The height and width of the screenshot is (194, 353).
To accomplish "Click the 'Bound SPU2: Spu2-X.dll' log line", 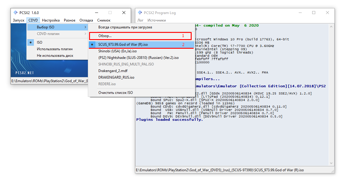I will click(205, 100).
